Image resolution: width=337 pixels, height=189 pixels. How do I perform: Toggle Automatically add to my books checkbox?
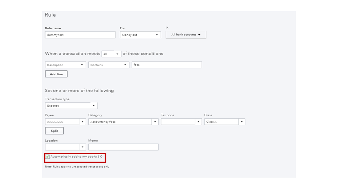[x=48, y=157]
